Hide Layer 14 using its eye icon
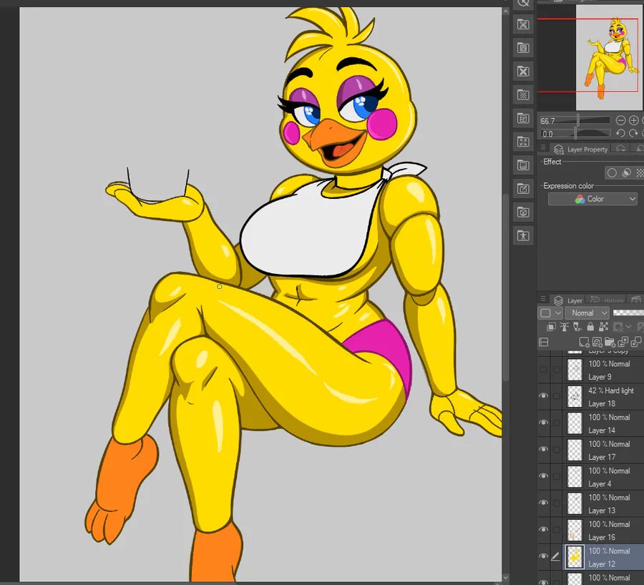644x585 pixels. 543,423
